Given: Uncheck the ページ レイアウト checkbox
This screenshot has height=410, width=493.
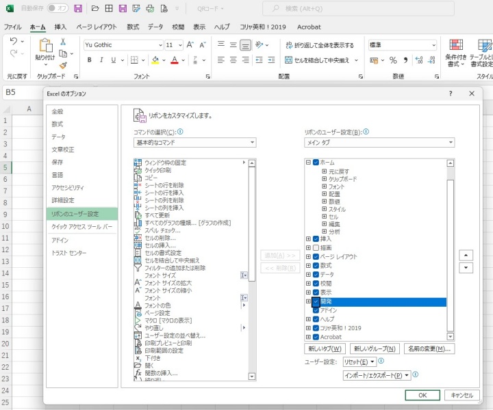Looking at the screenshot, I should tap(316, 257).
